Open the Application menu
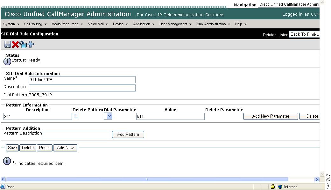Viewport: 331px width, 190px height. click(144, 24)
